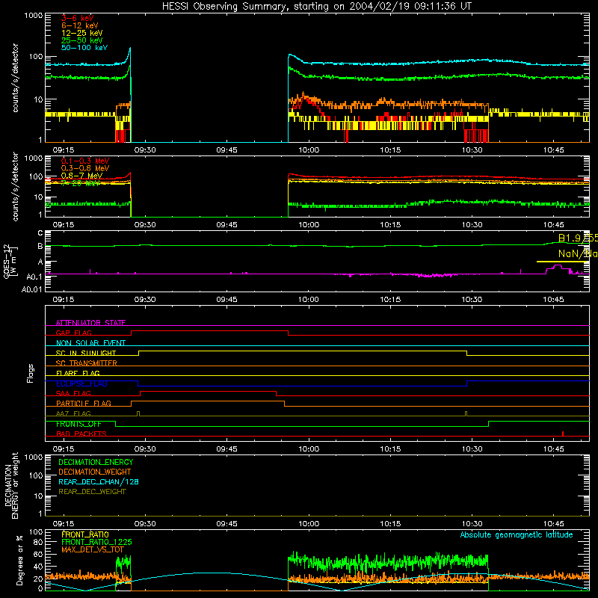Click the 0.8-7 MeV legend label
The width and height of the screenshot is (598, 598).
81,176
